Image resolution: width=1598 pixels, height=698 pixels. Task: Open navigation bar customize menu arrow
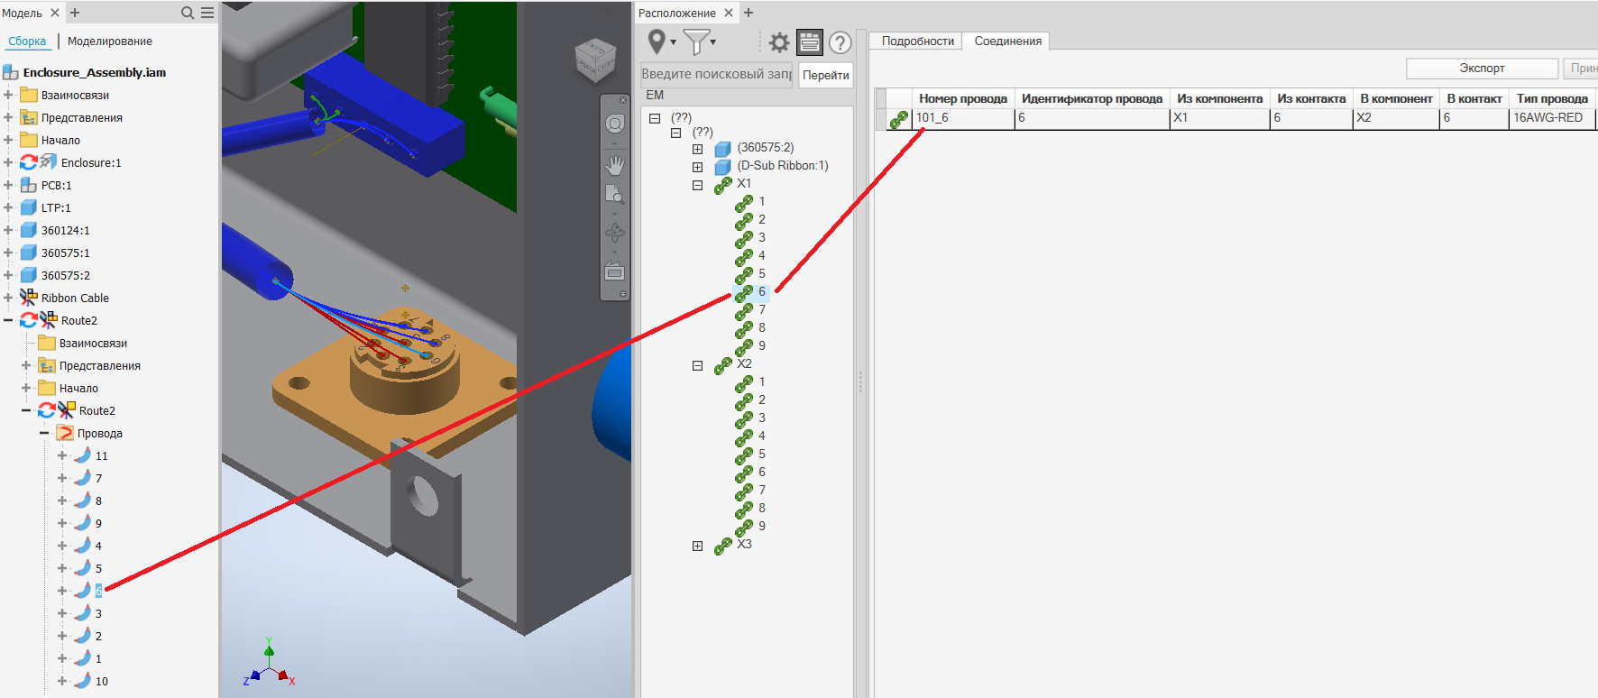point(623,294)
